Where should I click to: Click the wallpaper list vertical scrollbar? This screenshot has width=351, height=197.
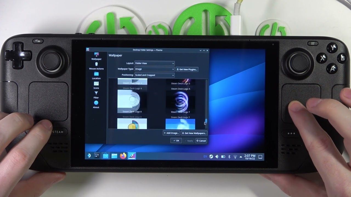pyautogui.click(x=206, y=104)
